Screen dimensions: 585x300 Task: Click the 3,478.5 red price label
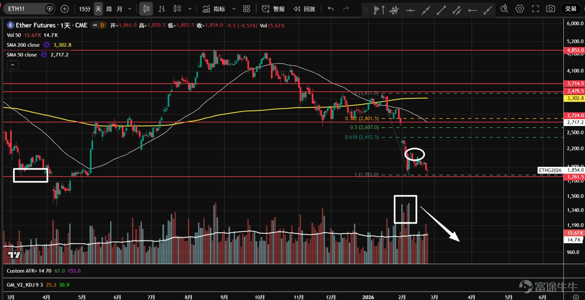575,91
